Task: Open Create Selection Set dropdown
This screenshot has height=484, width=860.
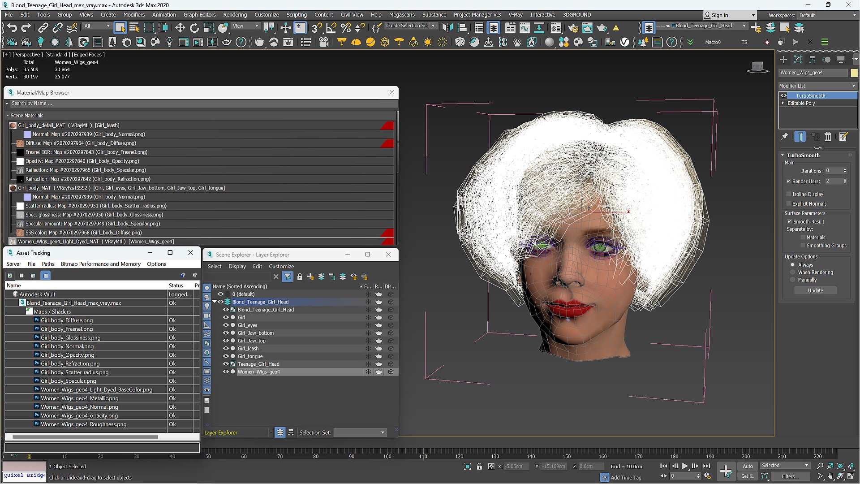Action: (x=410, y=26)
